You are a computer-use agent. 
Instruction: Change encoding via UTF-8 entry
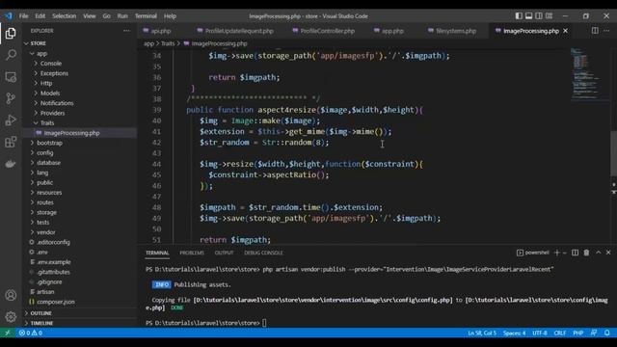(x=540, y=333)
